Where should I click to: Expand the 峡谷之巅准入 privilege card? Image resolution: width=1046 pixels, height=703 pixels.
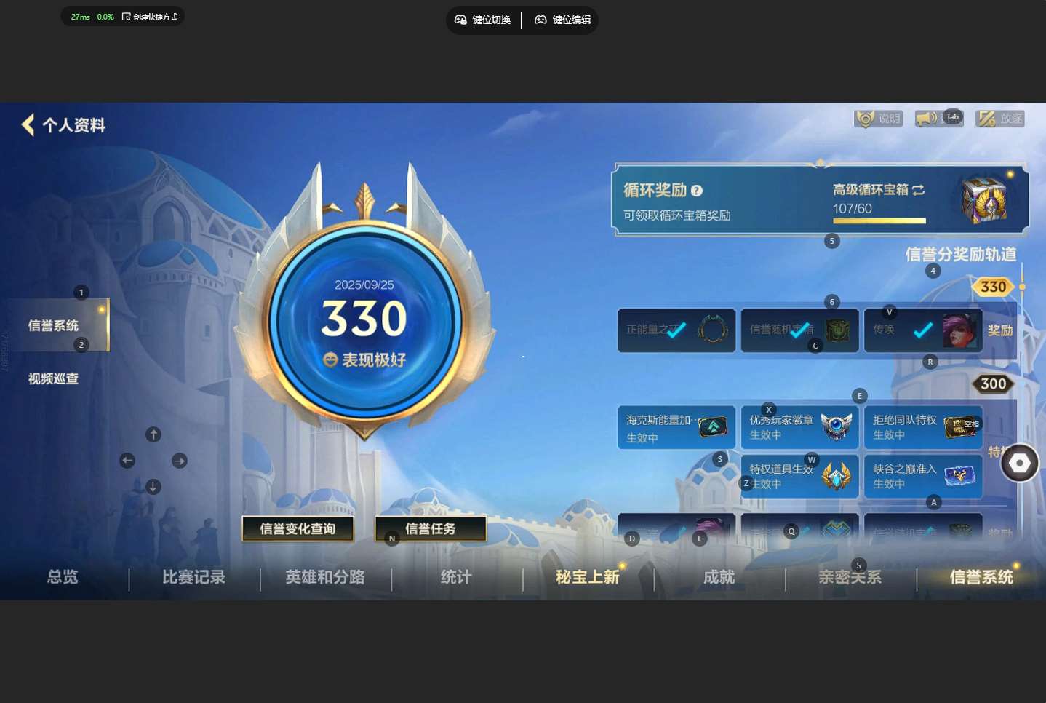pyautogui.click(x=922, y=476)
